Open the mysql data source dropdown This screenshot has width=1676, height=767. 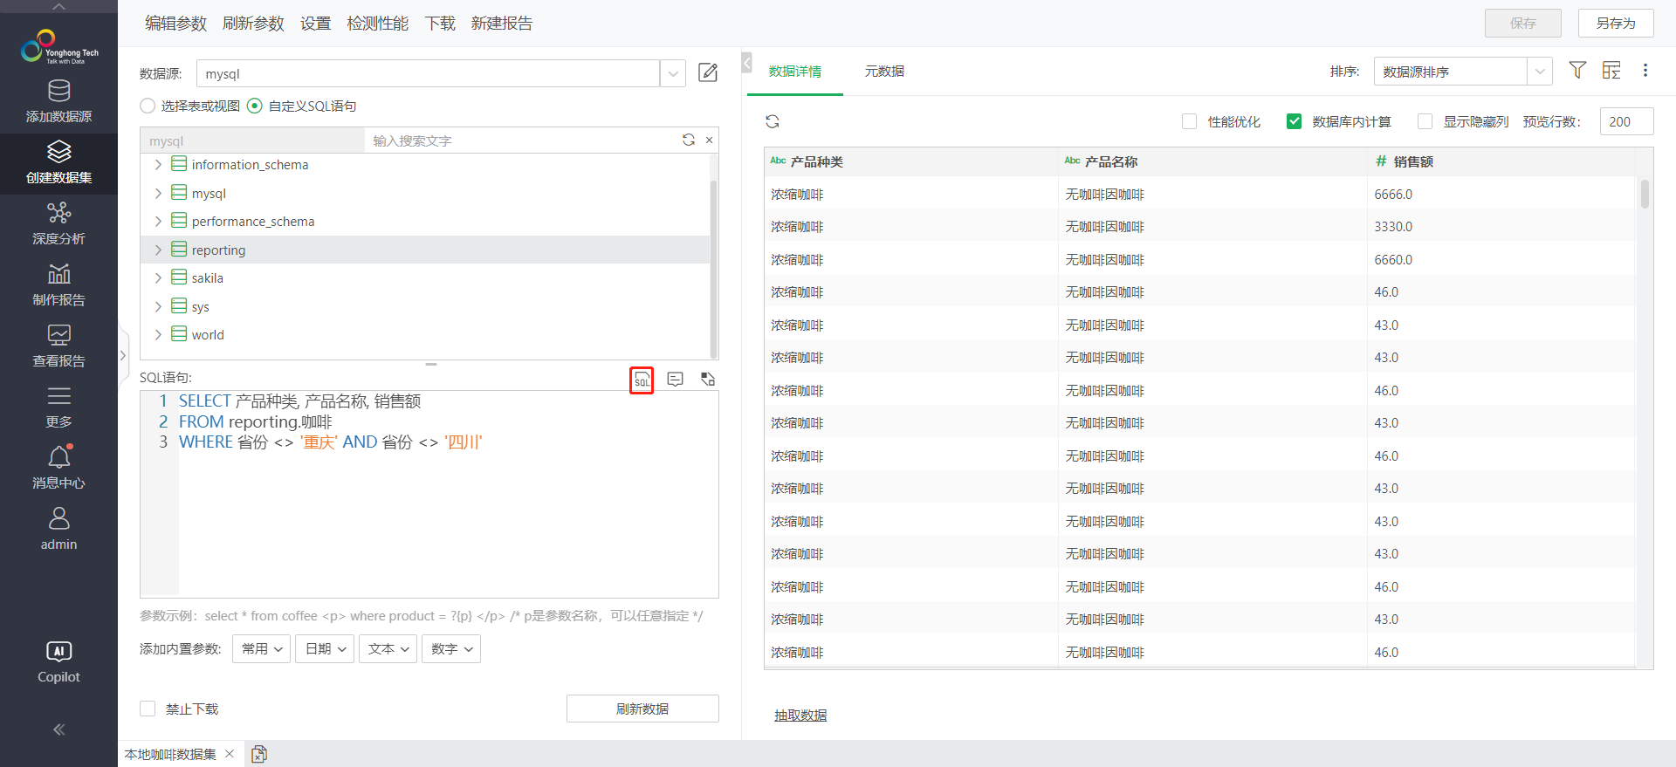click(x=672, y=74)
